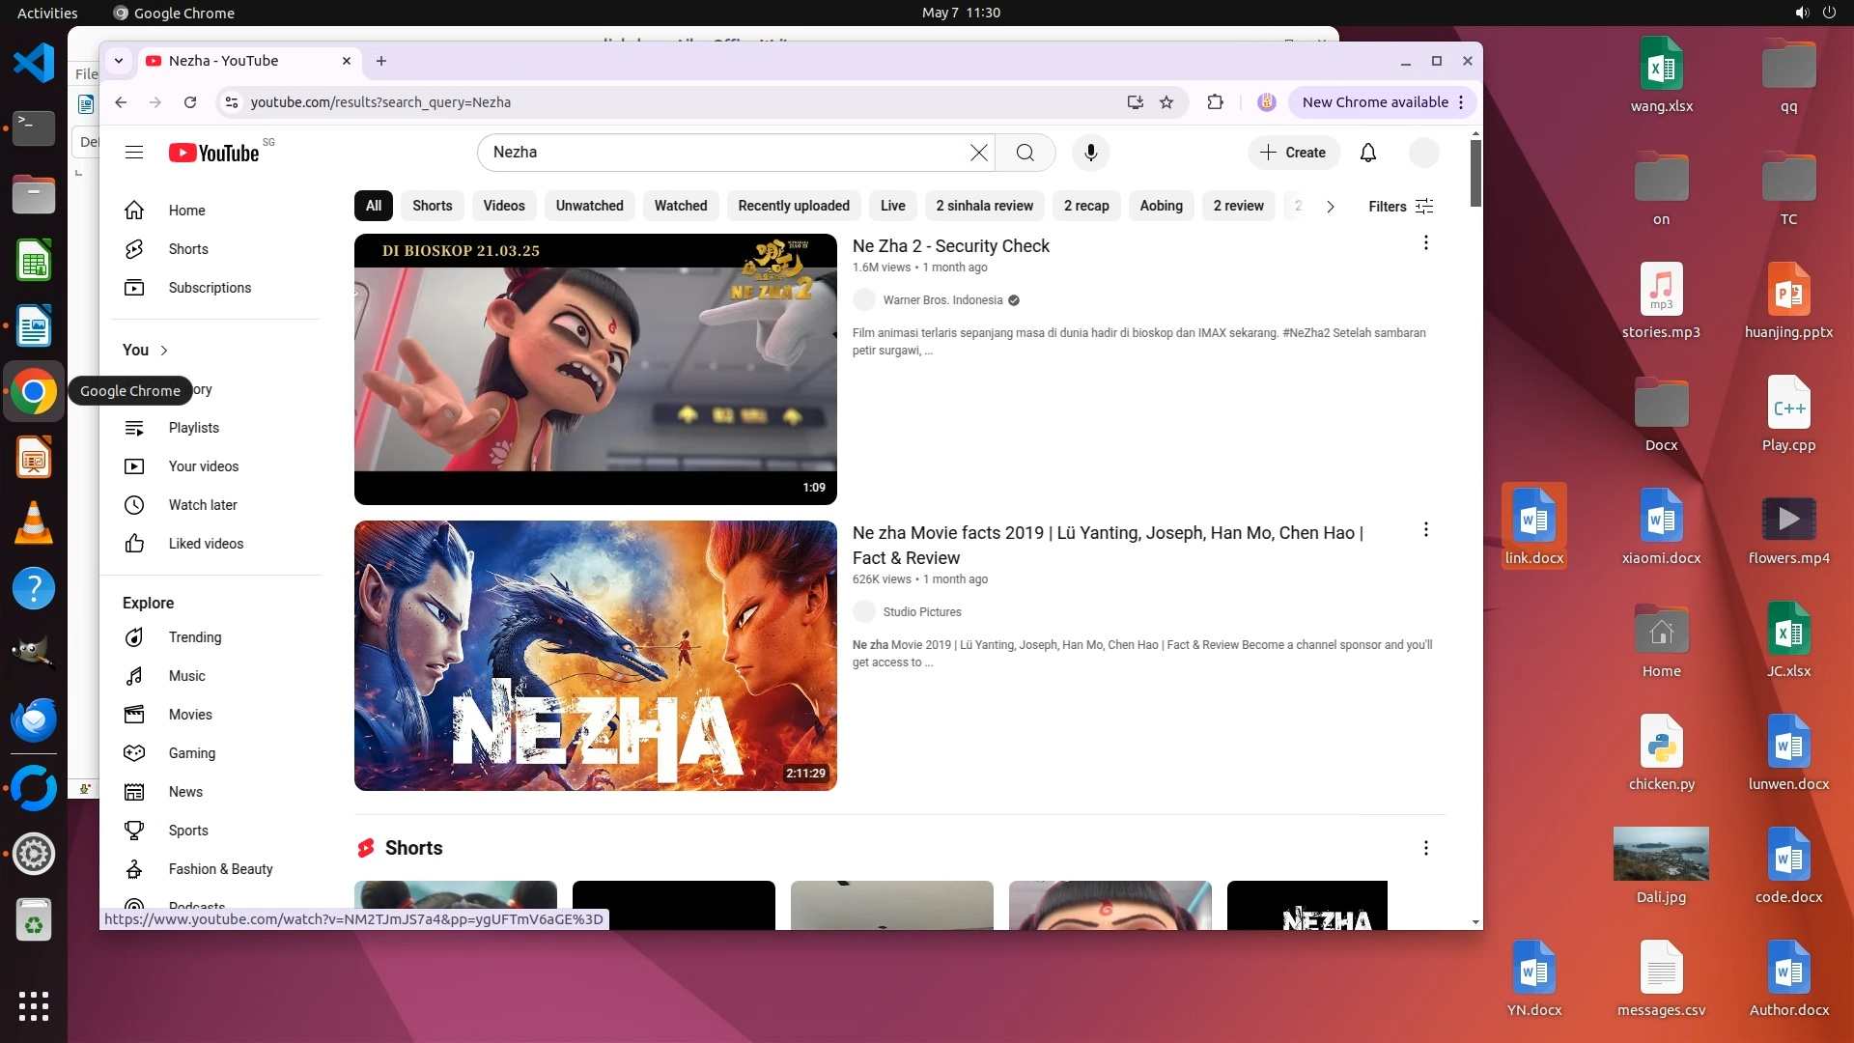Viewport: 1854px width, 1043px height.
Task: Bookmark this page with star icon
Action: pyautogui.click(x=1166, y=102)
